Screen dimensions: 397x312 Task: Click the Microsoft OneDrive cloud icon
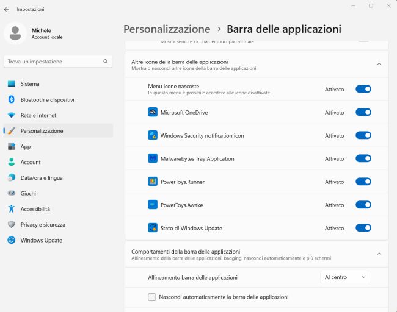(153, 112)
